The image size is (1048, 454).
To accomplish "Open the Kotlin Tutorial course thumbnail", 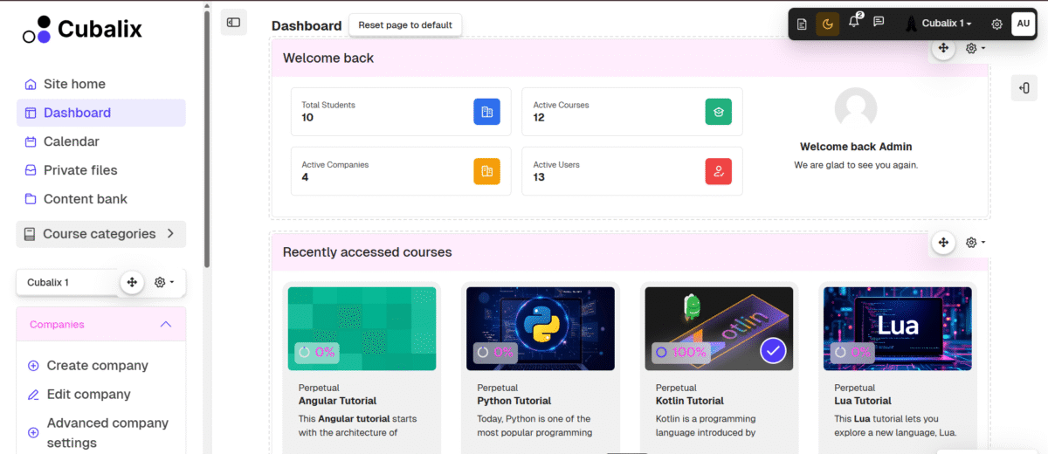I will click(x=719, y=328).
